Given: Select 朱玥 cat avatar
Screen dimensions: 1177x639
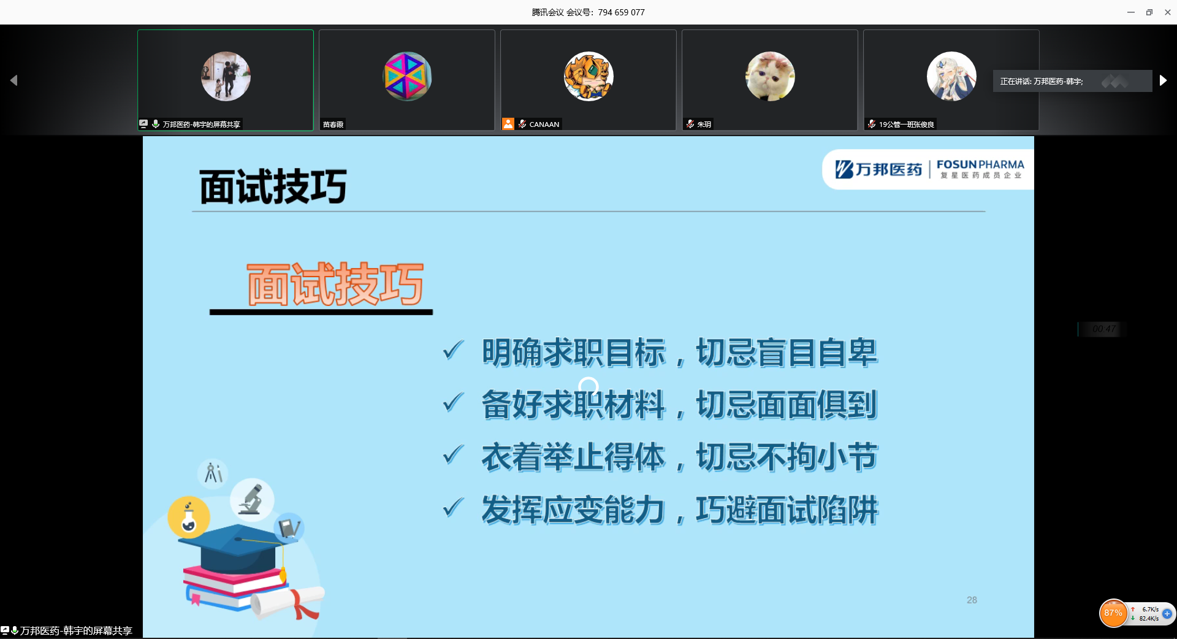Looking at the screenshot, I should tap(770, 77).
